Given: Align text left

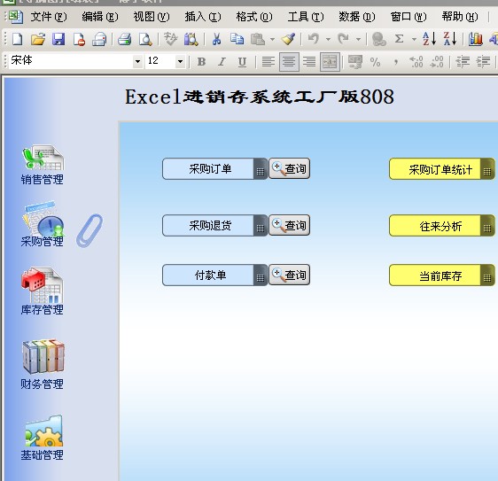Looking at the screenshot, I should pos(268,62).
